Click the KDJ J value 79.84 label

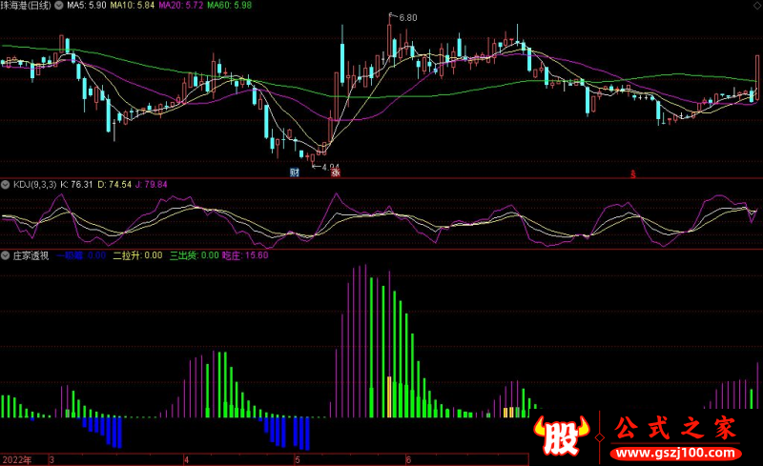(x=151, y=184)
